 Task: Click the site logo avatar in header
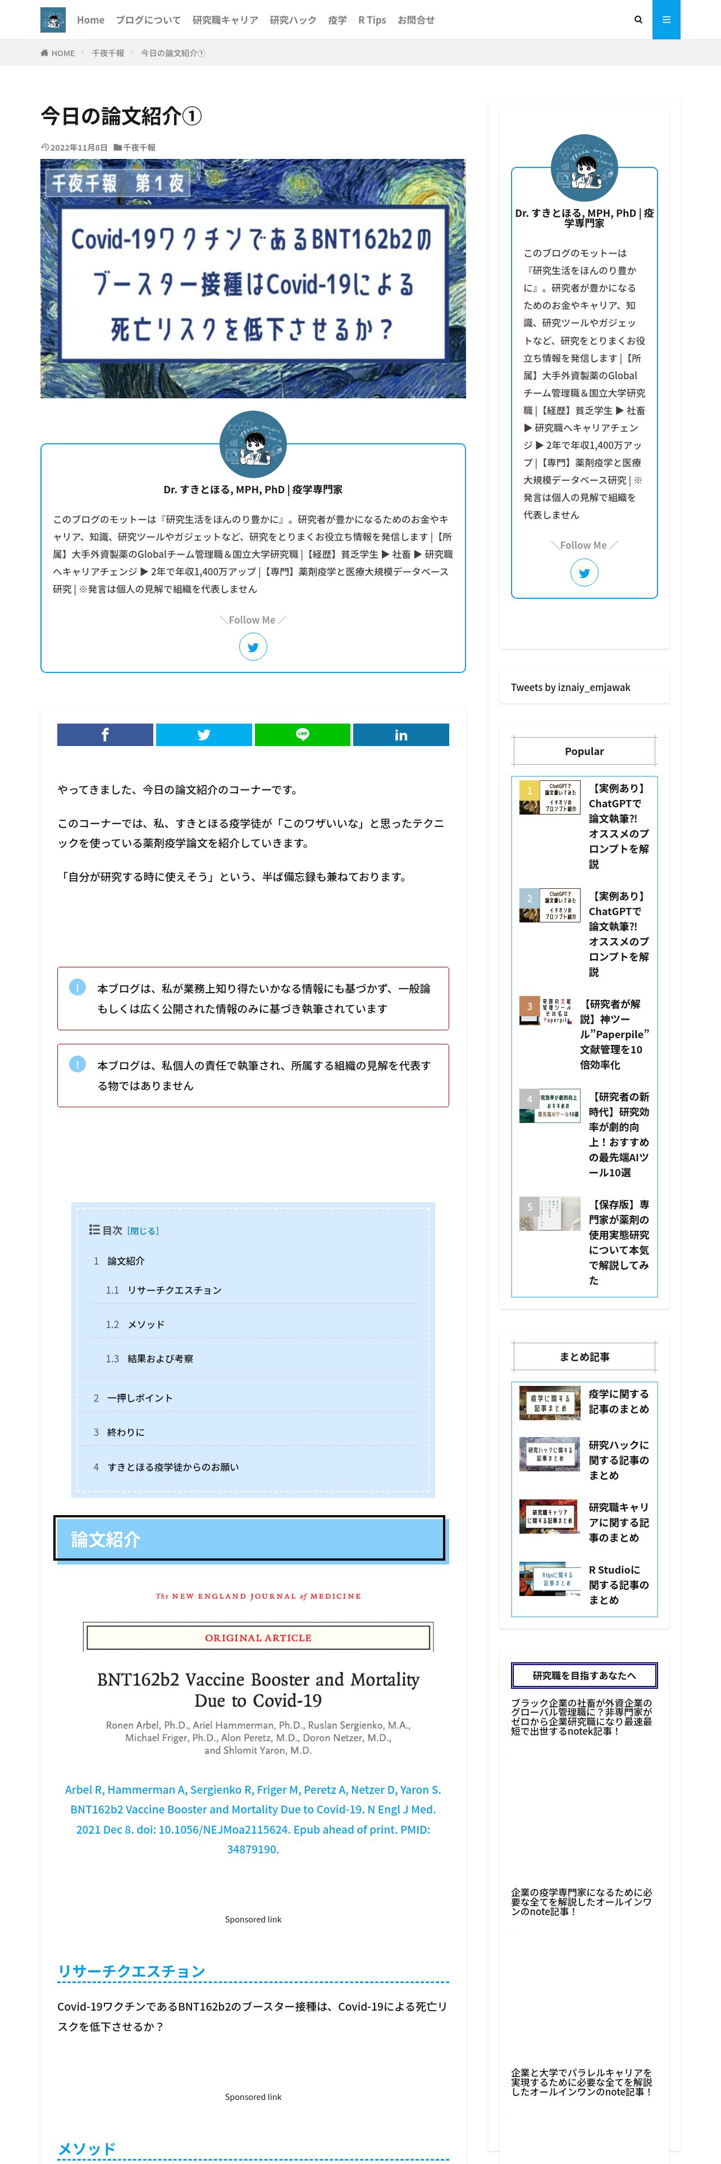tap(53, 20)
